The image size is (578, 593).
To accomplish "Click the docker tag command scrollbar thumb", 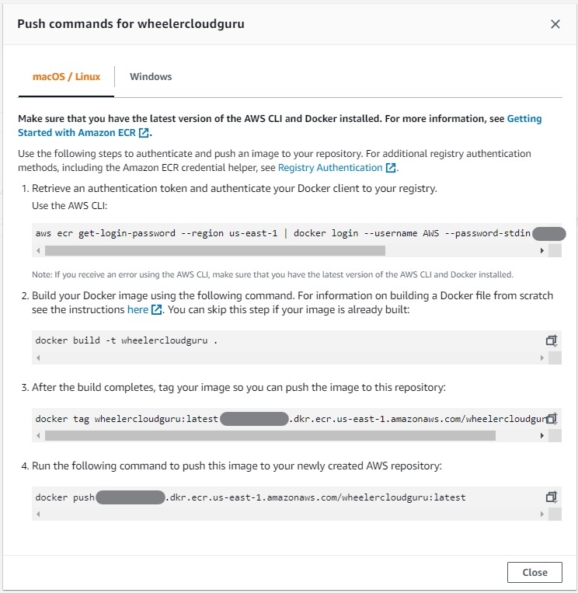I will click(270, 436).
